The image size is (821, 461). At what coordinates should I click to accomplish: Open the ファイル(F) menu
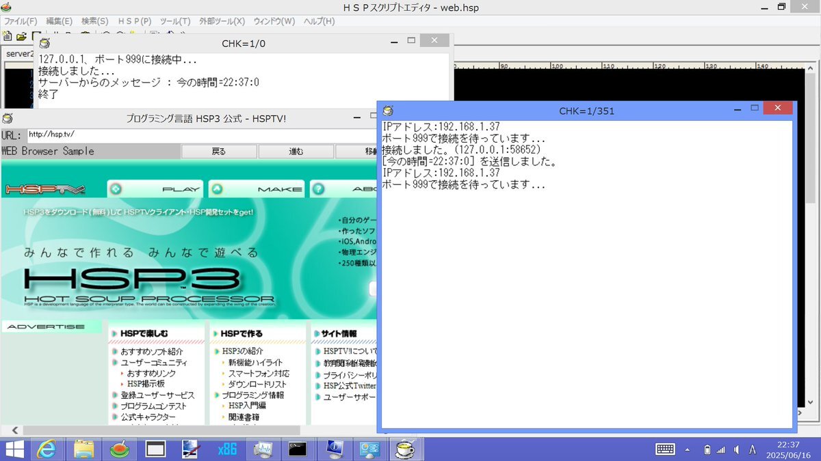tap(20, 21)
